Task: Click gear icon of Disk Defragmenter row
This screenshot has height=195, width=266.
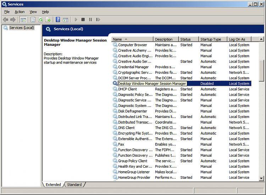Action: [115, 111]
